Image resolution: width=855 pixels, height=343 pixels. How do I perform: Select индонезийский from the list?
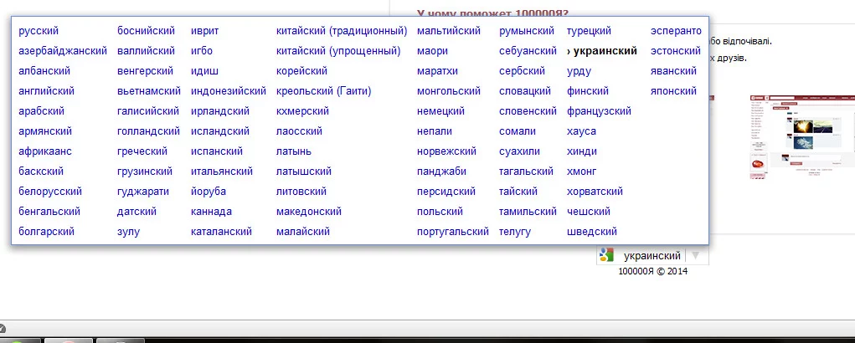tap(229, 91)
